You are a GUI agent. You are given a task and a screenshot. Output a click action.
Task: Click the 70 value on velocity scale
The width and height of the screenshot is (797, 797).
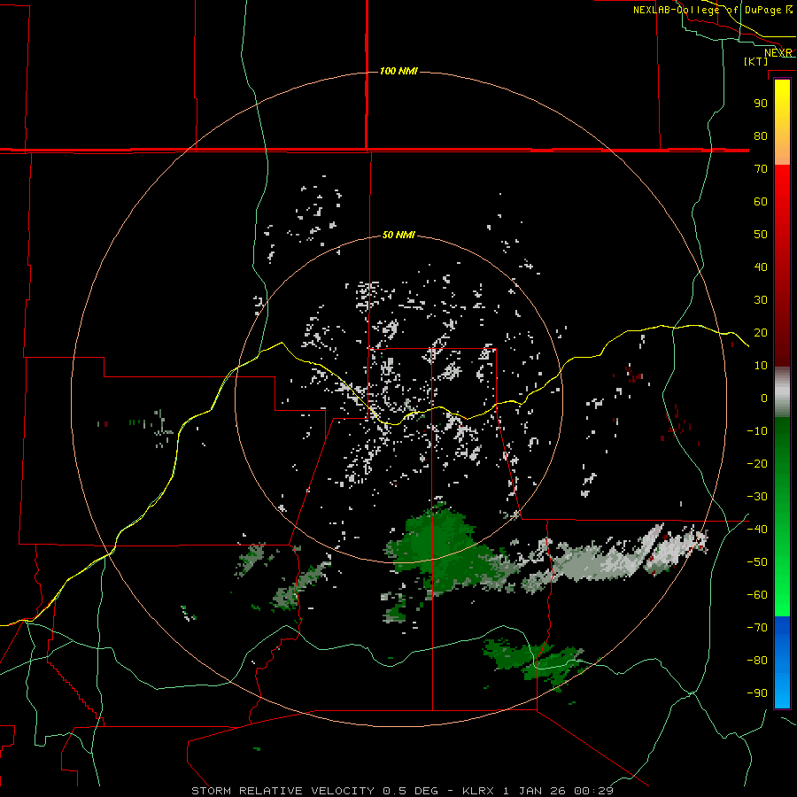pos(761,169)
